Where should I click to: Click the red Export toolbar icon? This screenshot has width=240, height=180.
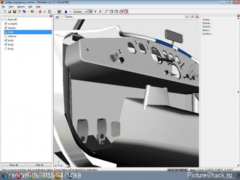tap(32, 12)
